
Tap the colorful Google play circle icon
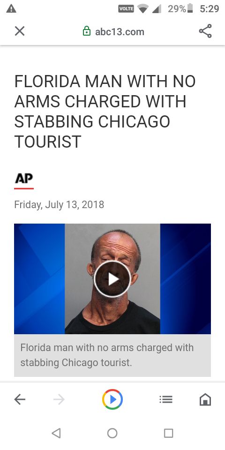tap(112, 399)
